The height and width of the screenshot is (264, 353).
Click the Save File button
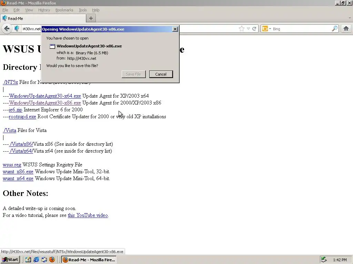(133, 74)
